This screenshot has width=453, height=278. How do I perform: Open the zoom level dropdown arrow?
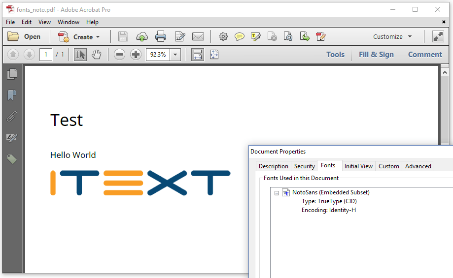tap(175, 55)
